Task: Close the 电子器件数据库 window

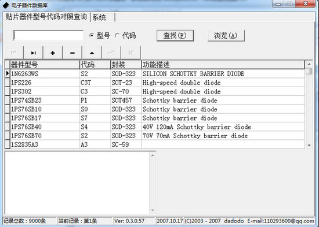Action: [x=306, y=4]
